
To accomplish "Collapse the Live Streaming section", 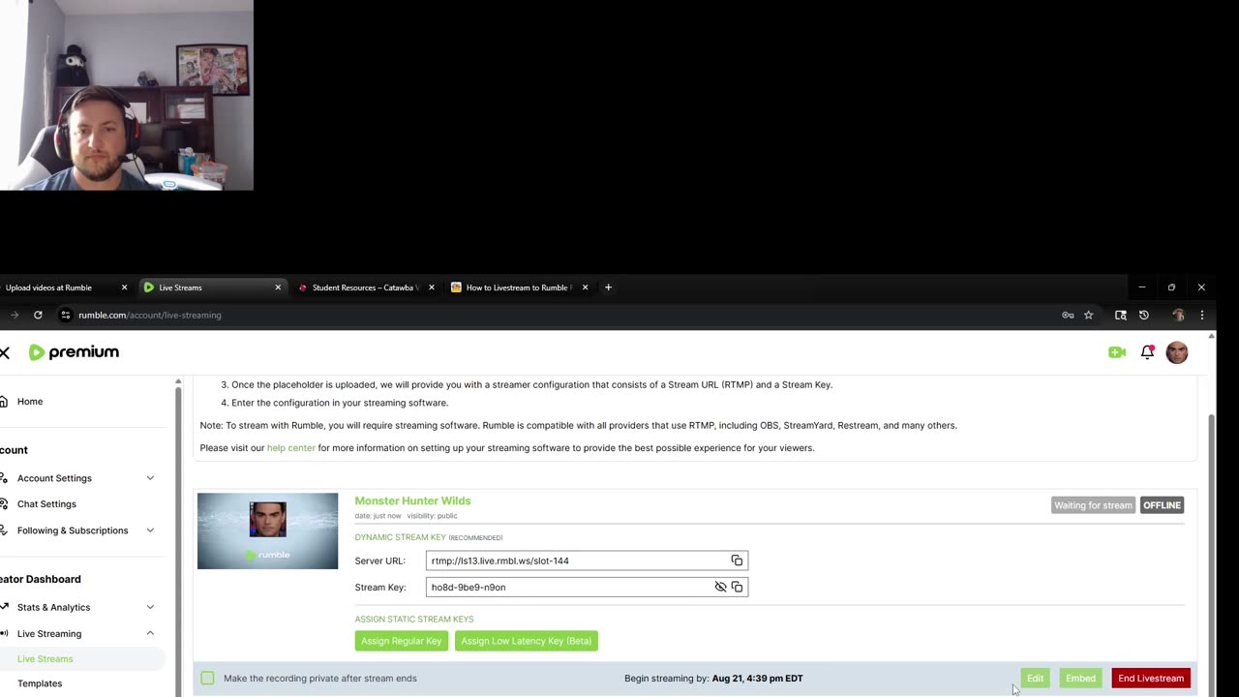I will [x=150, y=633].
